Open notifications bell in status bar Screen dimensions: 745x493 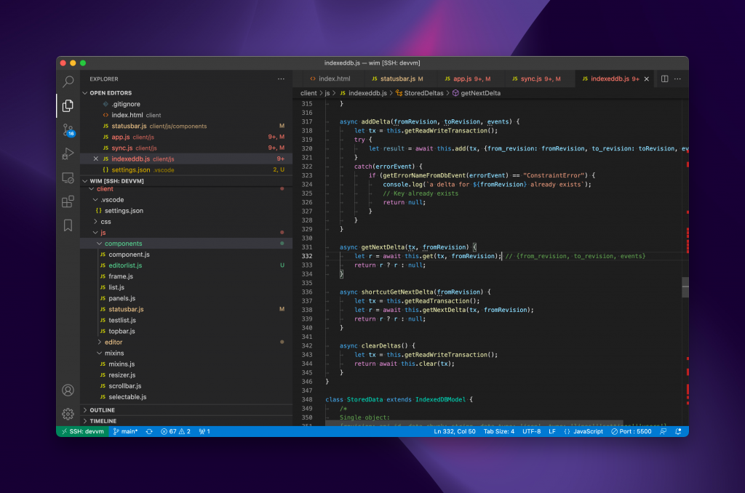679,431
